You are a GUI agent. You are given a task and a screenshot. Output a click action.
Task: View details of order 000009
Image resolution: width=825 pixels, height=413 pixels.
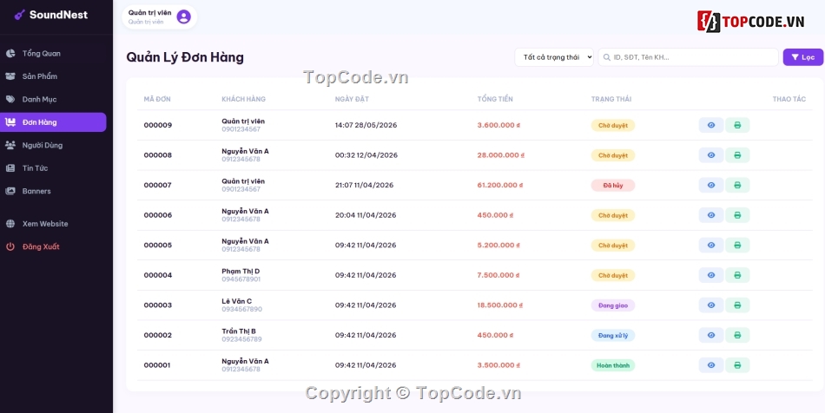point(711,125)
